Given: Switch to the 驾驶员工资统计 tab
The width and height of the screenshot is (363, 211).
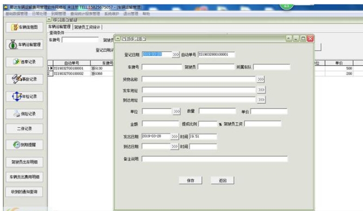Looking at the screenshot, I should [x=87, y=27].
